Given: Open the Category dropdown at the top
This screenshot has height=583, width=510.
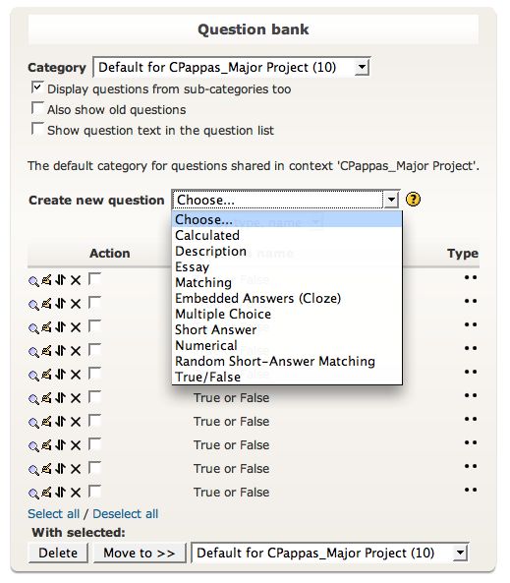Looking at the screenshot, I should [232, 67].
